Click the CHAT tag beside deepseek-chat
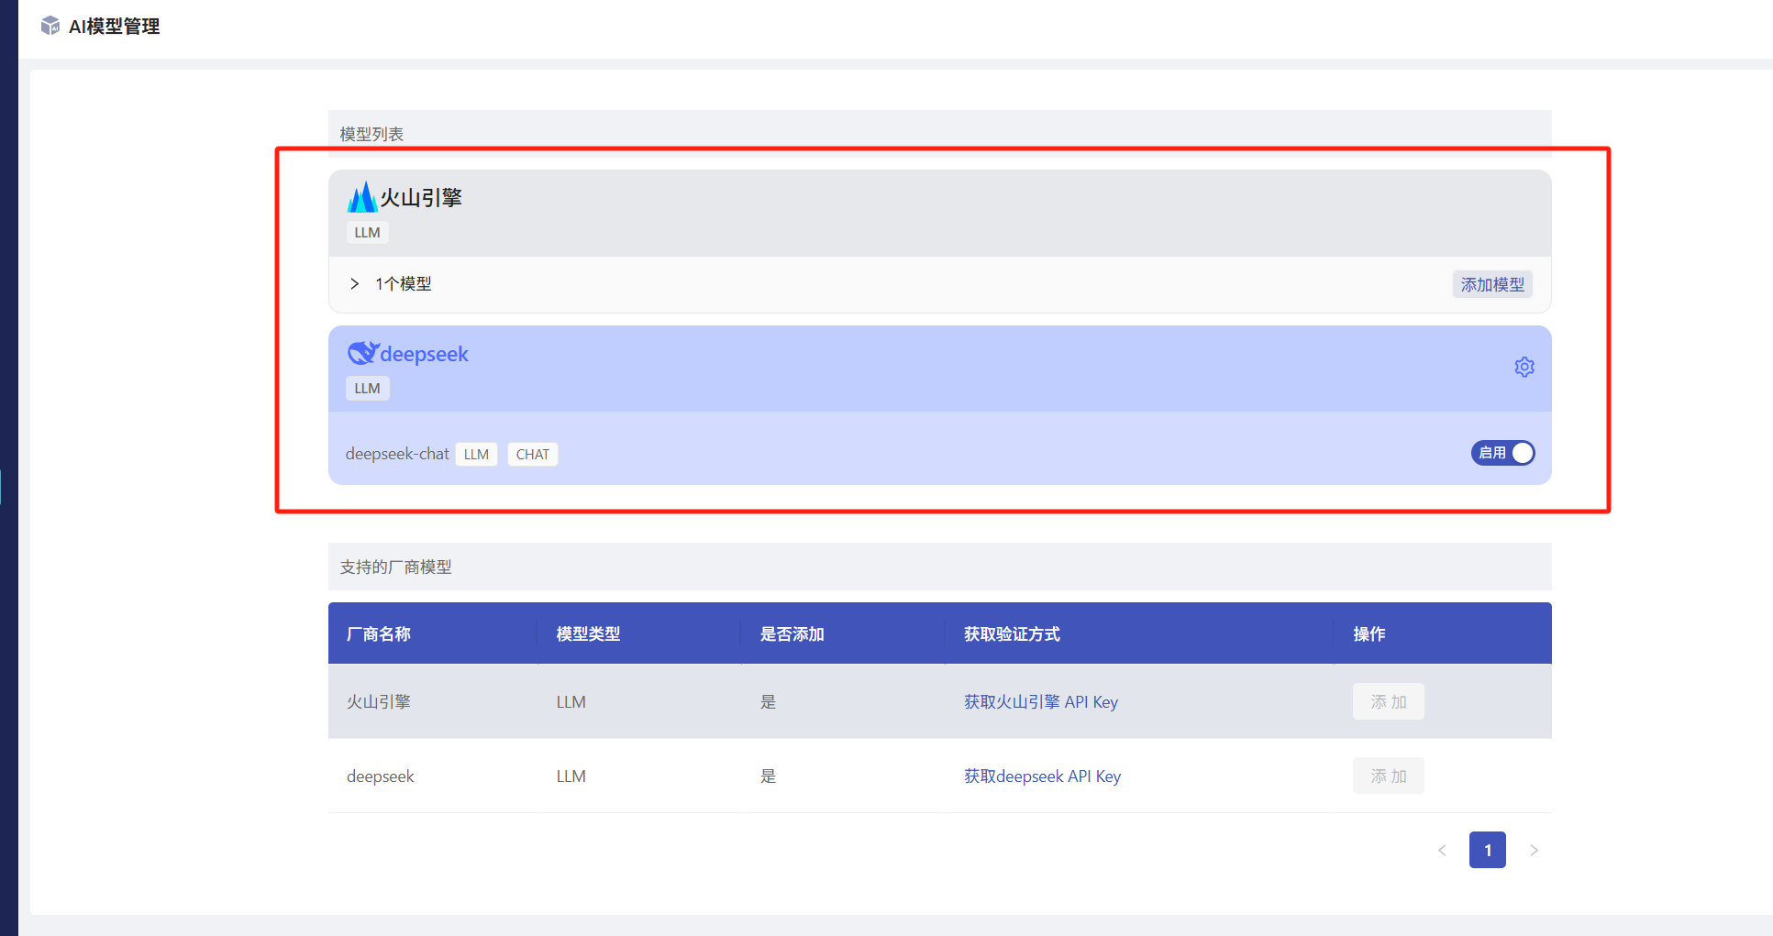Viewport: 1773px width, 936px height. point(532,454)
